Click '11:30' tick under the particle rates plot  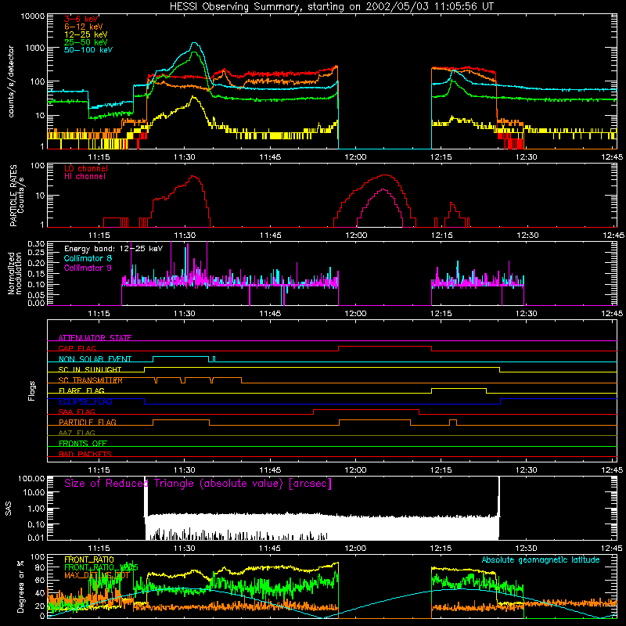(x=185, y=236)
